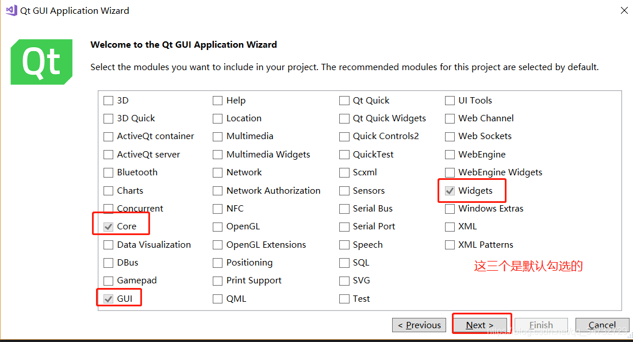633x342 pixels.
Task: Click the Qt logo image
Action: pos(41,62)
